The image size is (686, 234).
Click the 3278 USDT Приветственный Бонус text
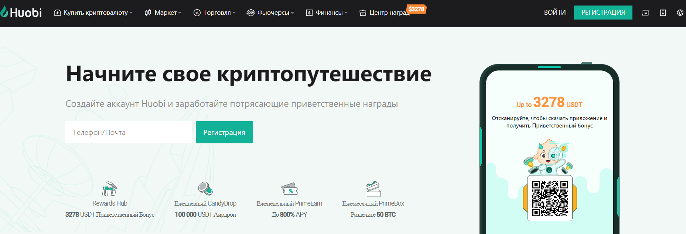[110, 214]
